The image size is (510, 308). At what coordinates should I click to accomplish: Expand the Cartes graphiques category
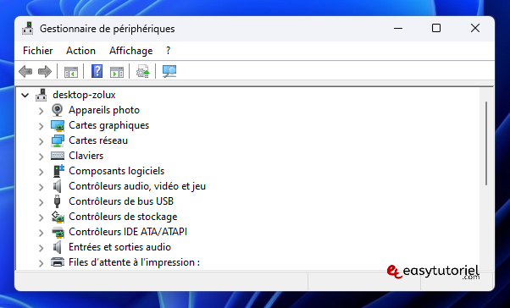coord(41,126)
